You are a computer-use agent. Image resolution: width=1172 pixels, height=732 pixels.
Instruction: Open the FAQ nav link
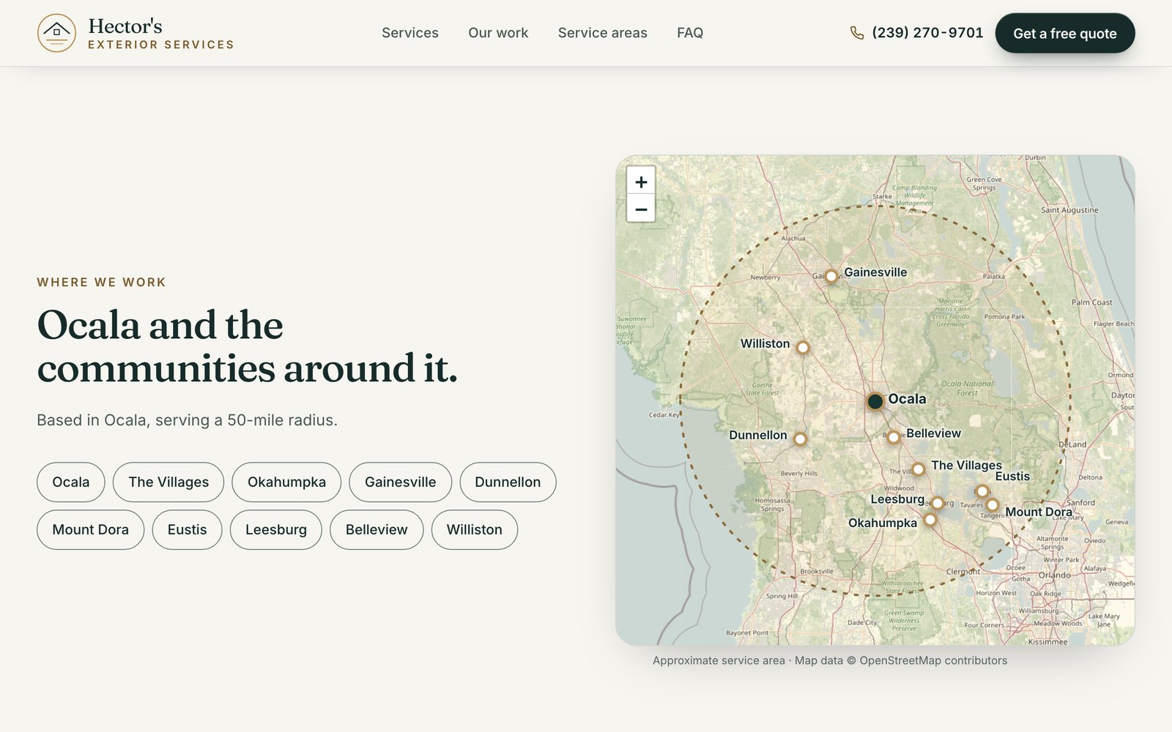click(690, 33)
